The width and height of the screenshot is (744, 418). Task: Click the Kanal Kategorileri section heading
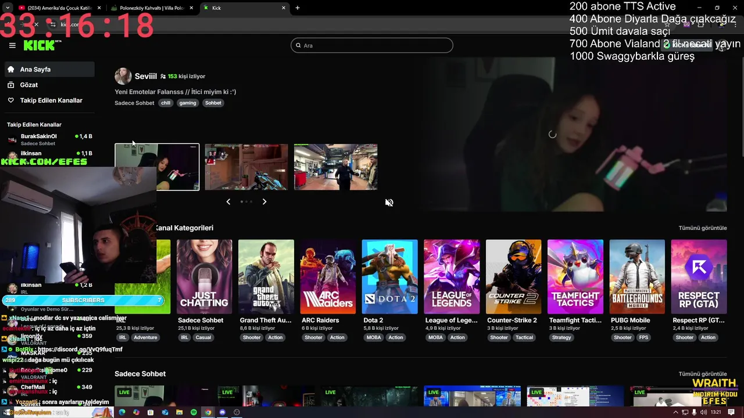point(184,228)
